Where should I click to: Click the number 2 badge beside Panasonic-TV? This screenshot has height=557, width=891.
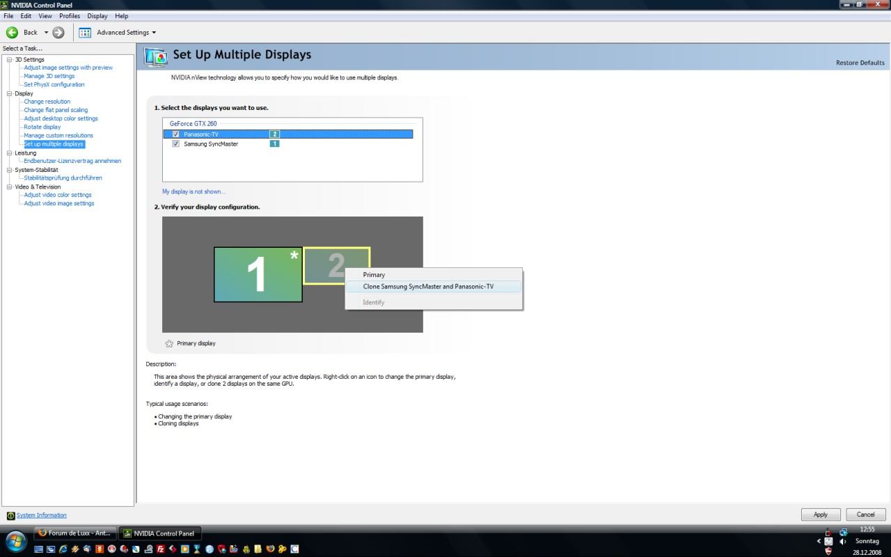tap(274, 134)
